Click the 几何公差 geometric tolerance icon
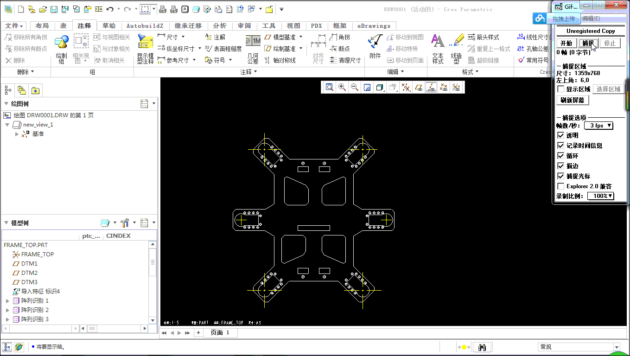This screenshot has height=356, width=630. pyautogui.click(x=253, y=51)
